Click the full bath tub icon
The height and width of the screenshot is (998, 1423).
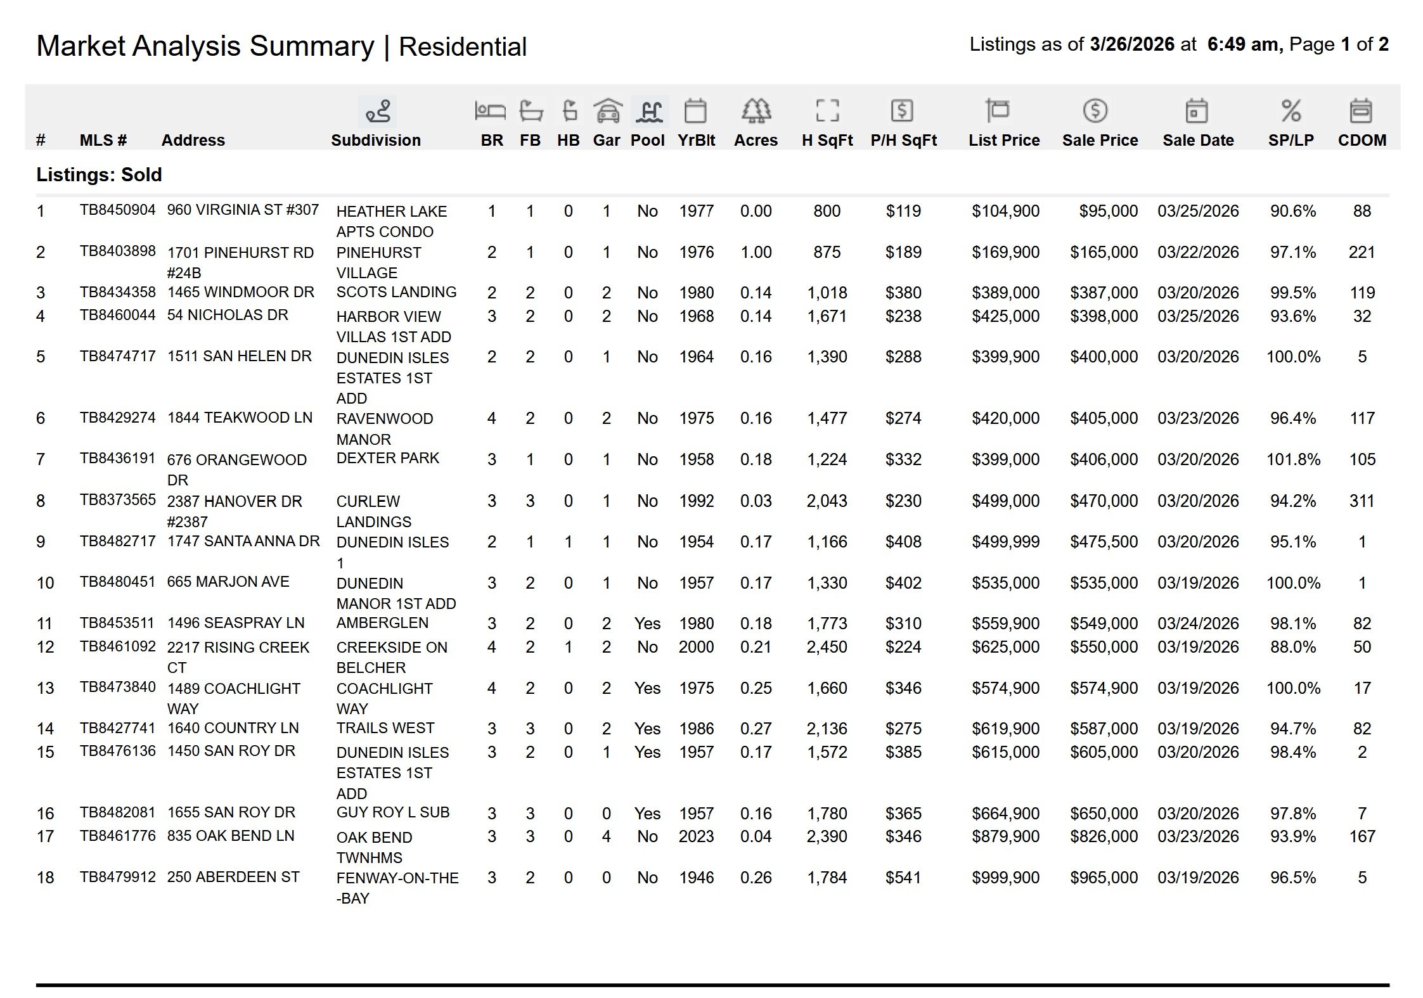(x=531, y=111)
